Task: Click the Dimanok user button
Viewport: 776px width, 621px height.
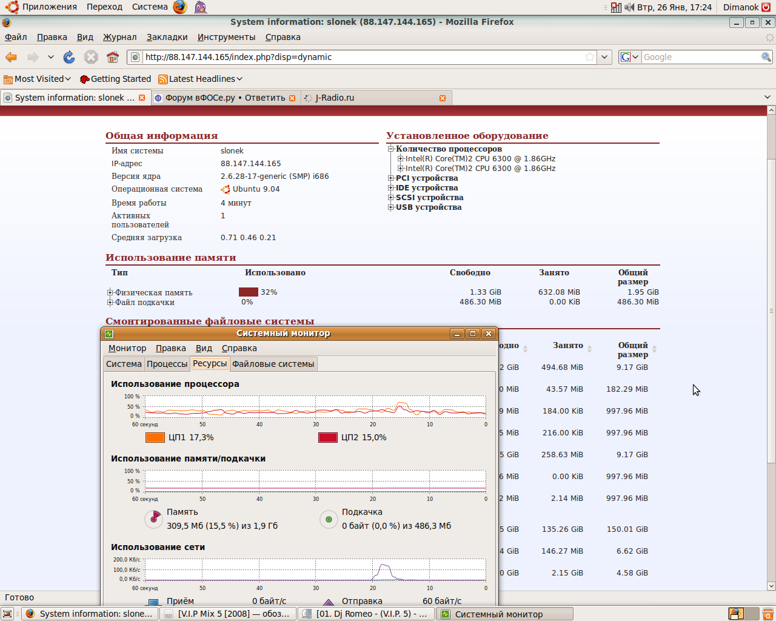Action: (741, 7)
